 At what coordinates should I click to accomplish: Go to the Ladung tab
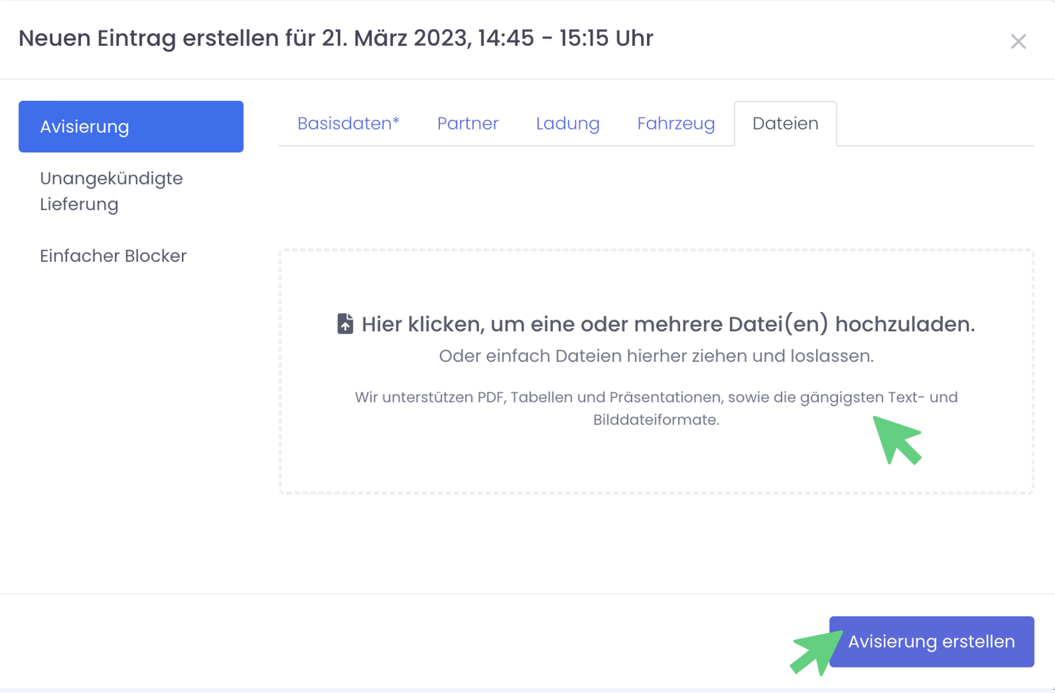567,123
